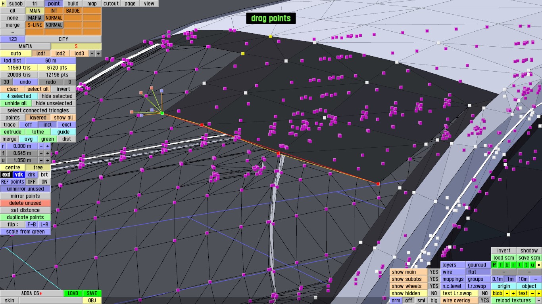Toggle the u view button
This screenshot has height=304, width=542.
point(532,265)
